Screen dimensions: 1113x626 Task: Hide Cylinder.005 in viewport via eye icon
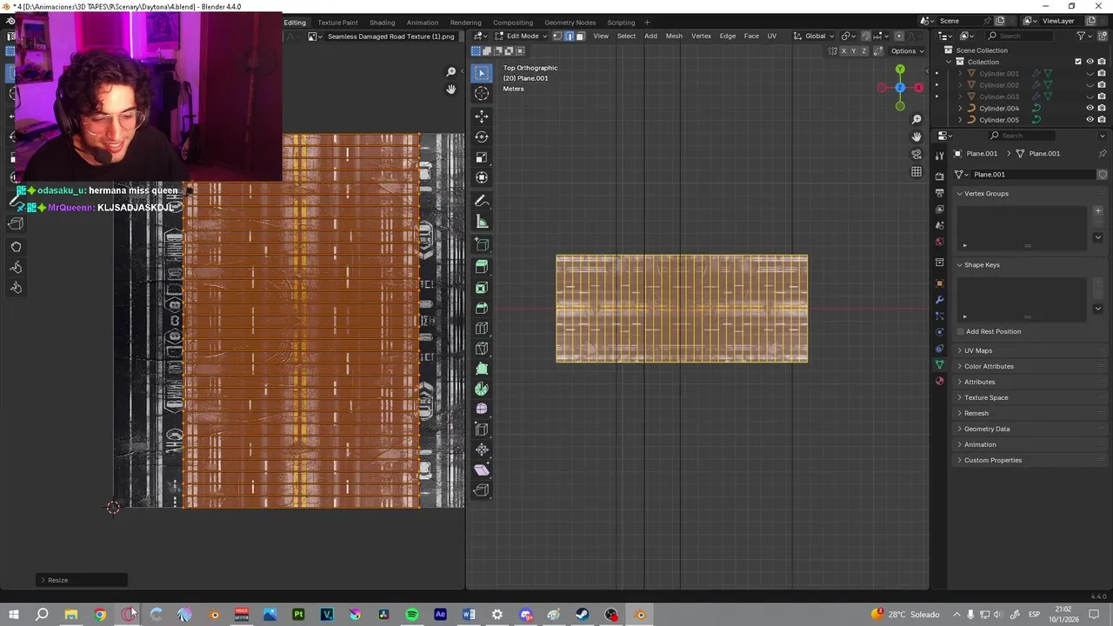[x=1090, y=119]
